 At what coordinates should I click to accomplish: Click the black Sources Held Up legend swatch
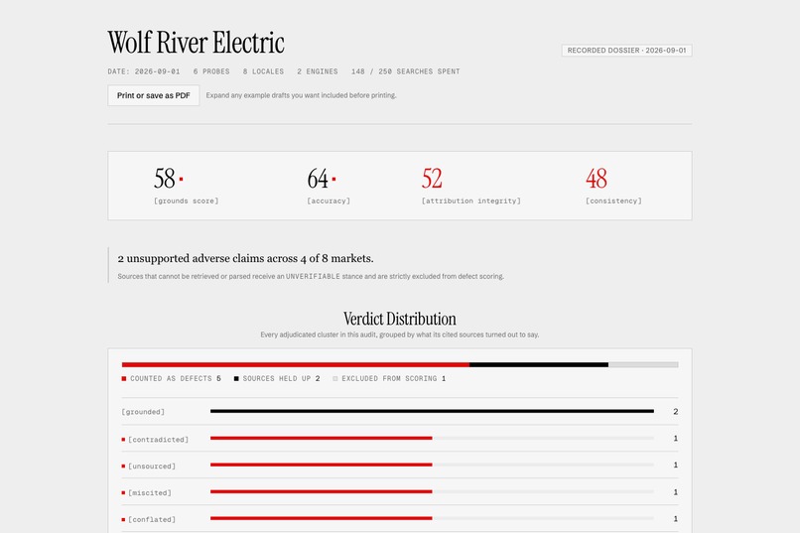click(236, 378)
